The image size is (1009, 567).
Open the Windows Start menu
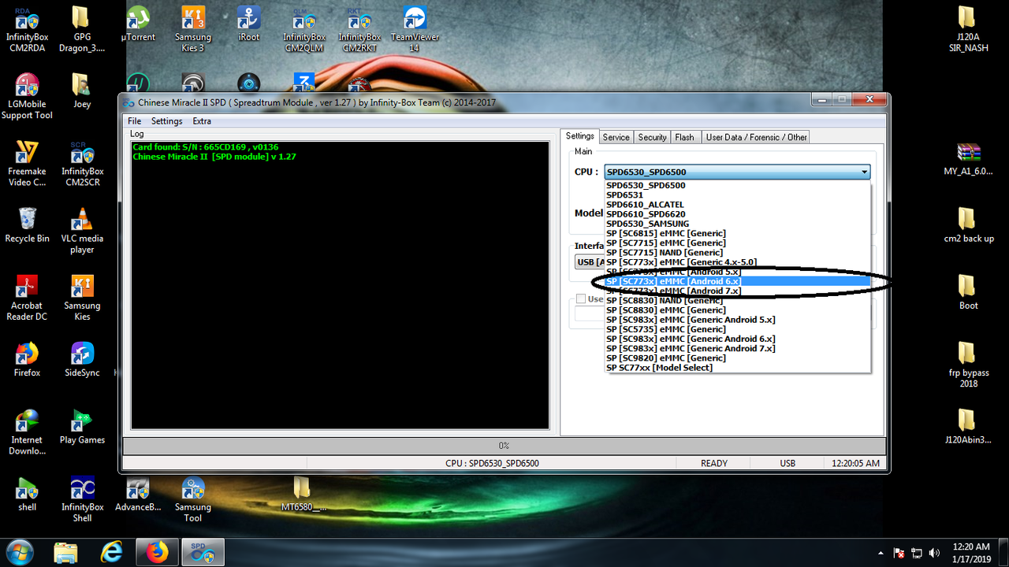[19, 552]
